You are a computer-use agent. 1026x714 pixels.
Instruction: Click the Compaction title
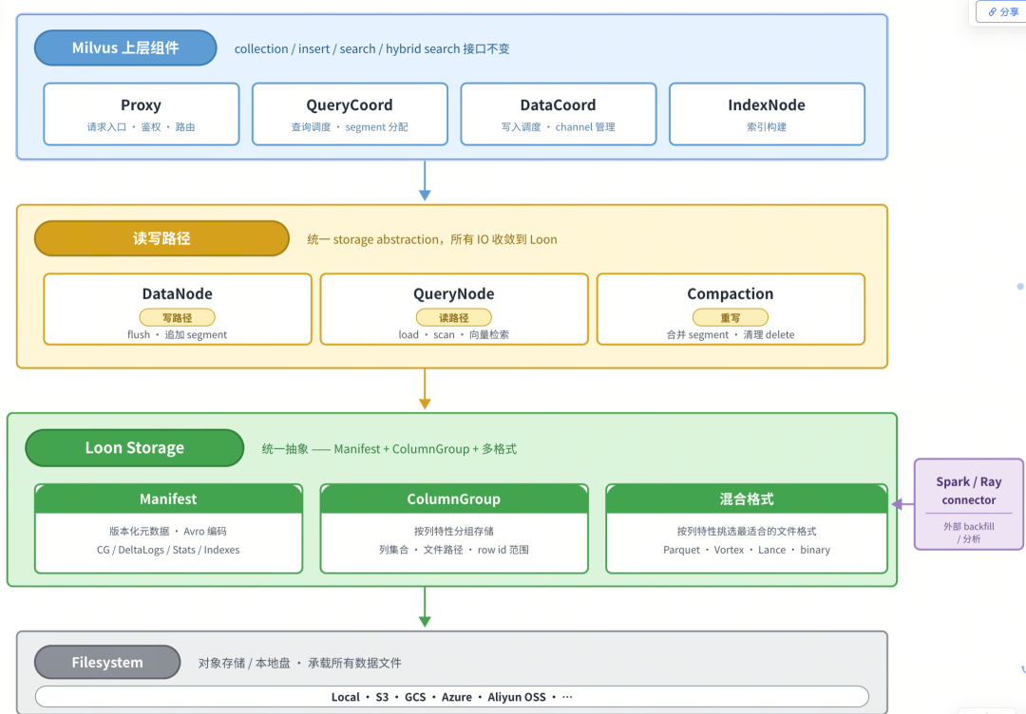pos(731,294)
